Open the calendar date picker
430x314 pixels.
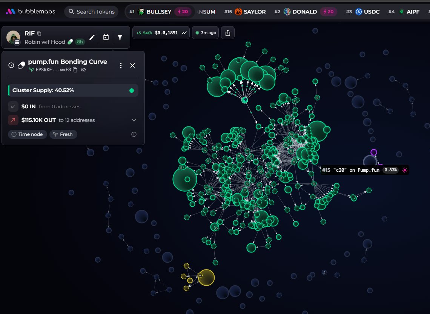(106, 37)
